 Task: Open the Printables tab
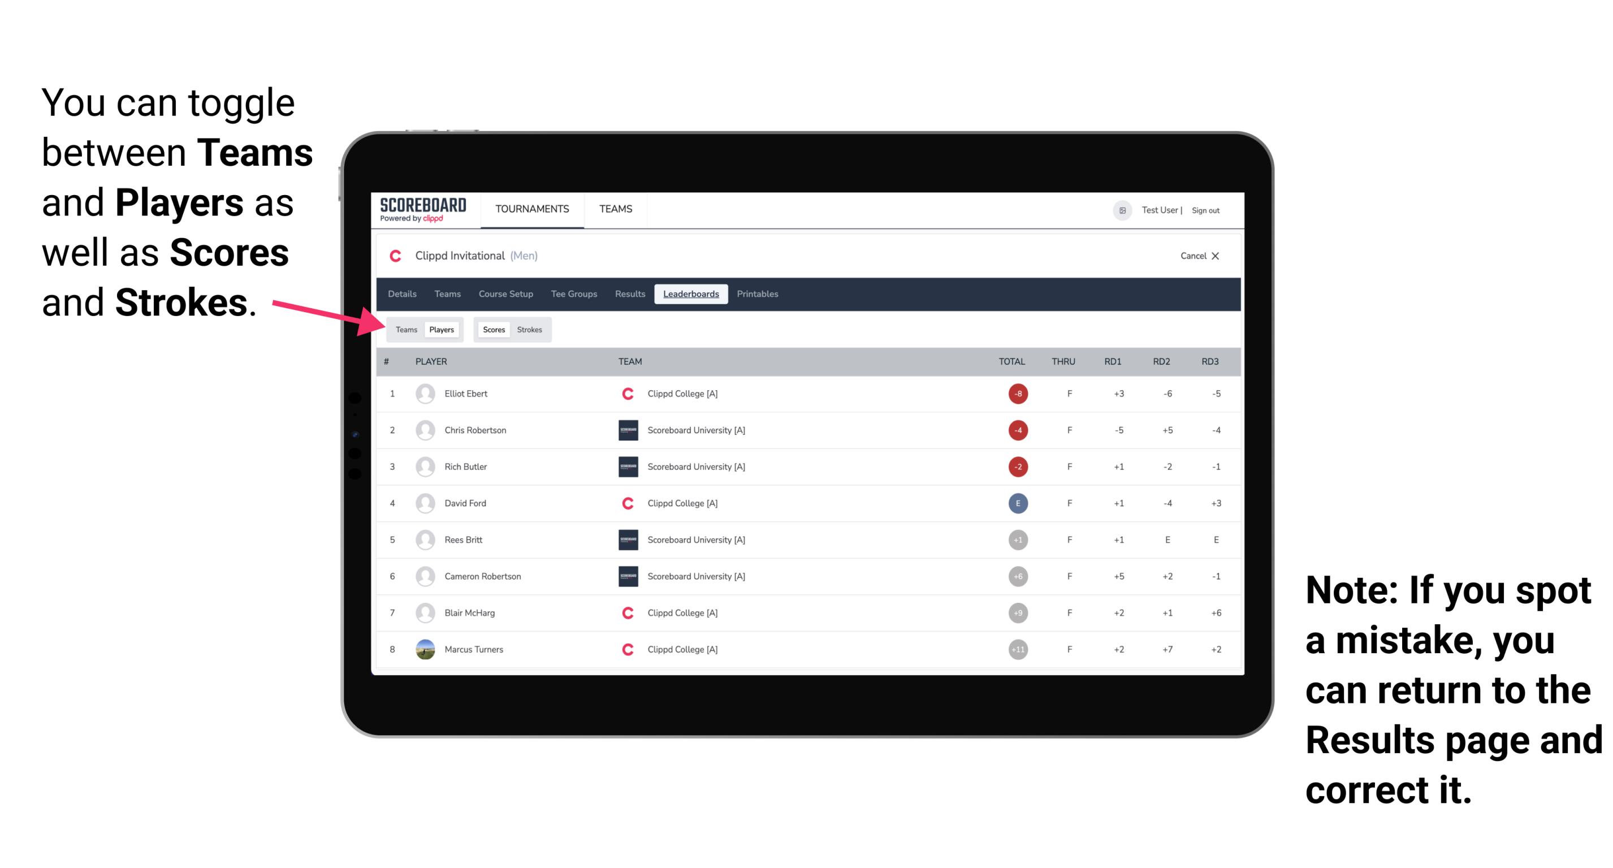(758, 294)
